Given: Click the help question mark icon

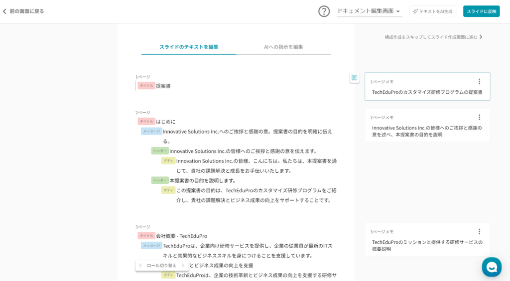Looking at the screenshot, I should (324, 11).
